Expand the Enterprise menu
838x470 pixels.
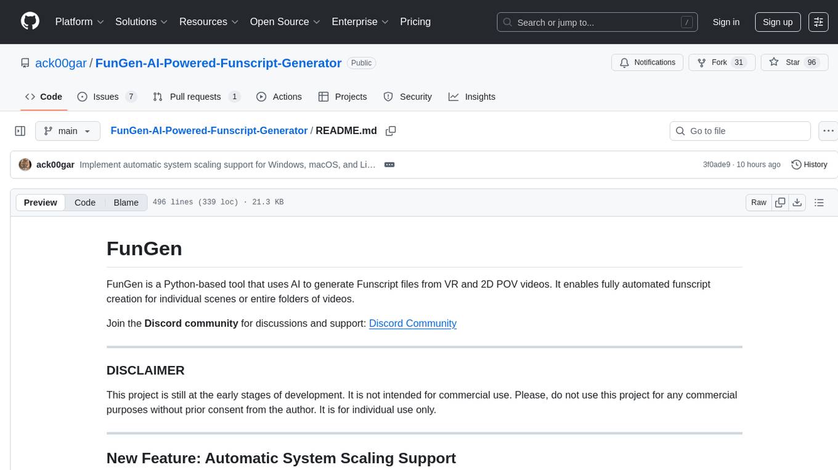click(x=360, y=22)
